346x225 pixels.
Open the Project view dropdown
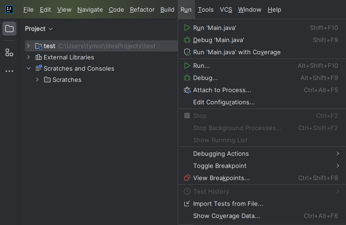click(38, 29)
